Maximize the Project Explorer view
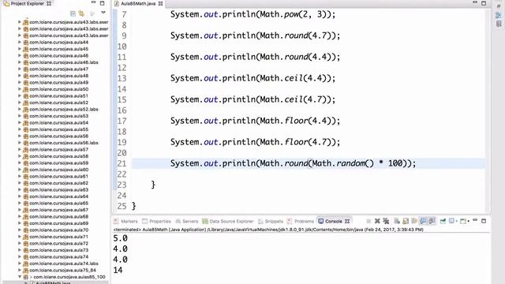This screenshot has width=505, height=284. (102, 3)
